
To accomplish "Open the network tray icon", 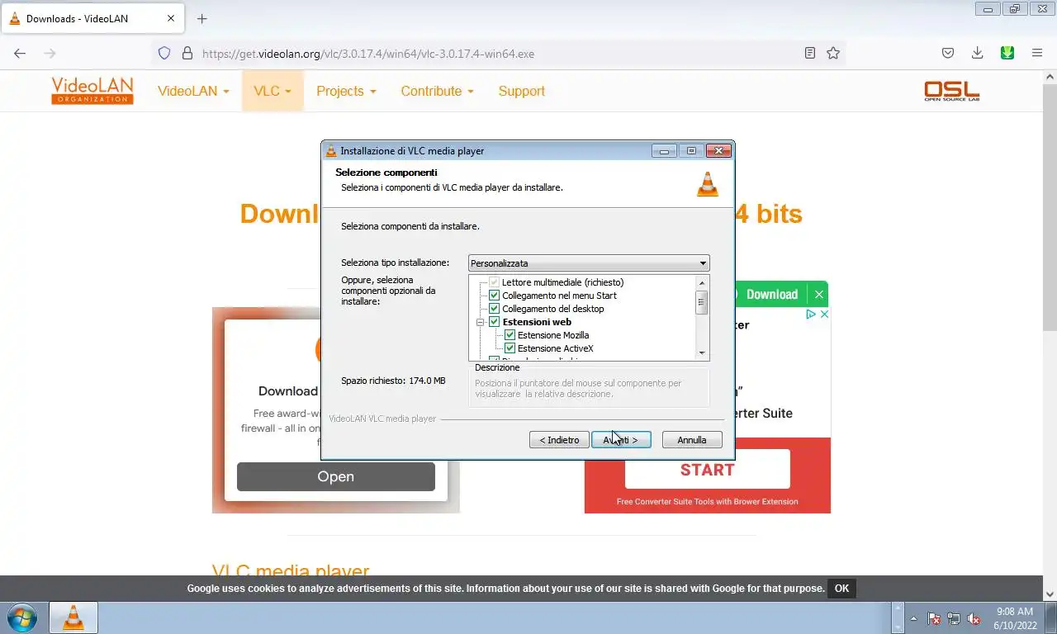I will [954, 618].
